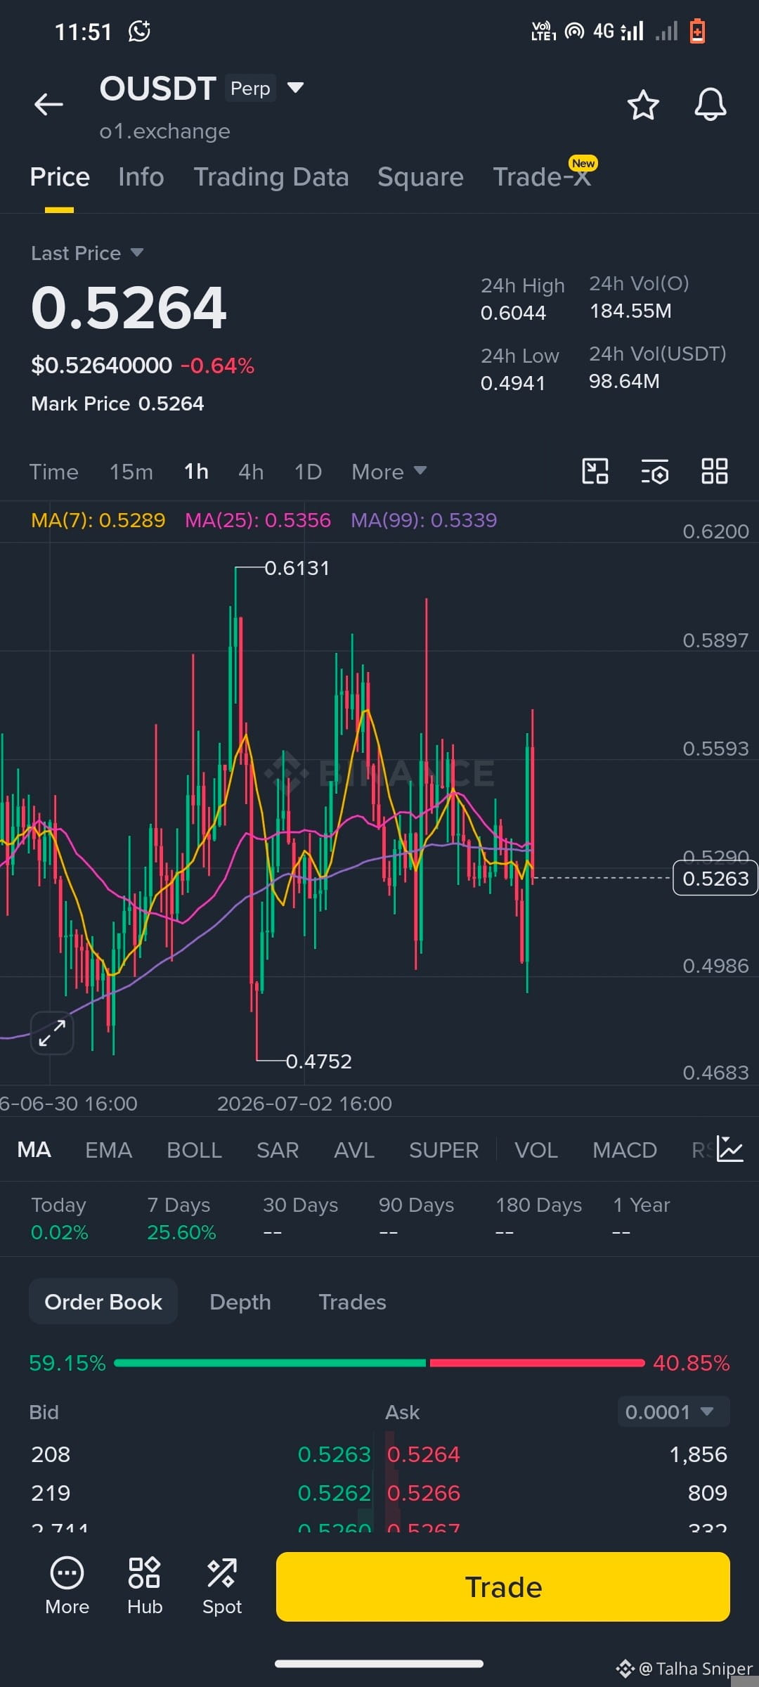Select the 1D chart interval
The width and height of the screenshot is (759, 1687).
(x=308, y=472)
